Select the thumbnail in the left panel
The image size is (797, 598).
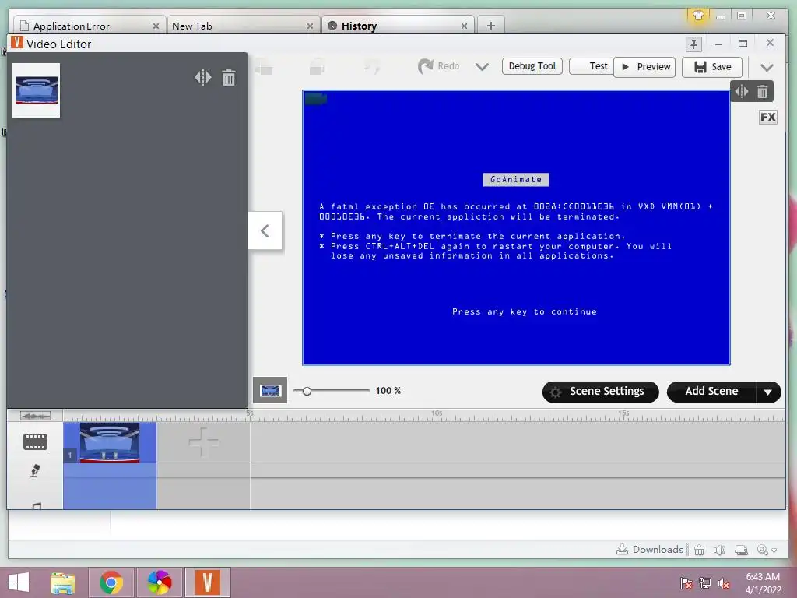coord(36,90)
